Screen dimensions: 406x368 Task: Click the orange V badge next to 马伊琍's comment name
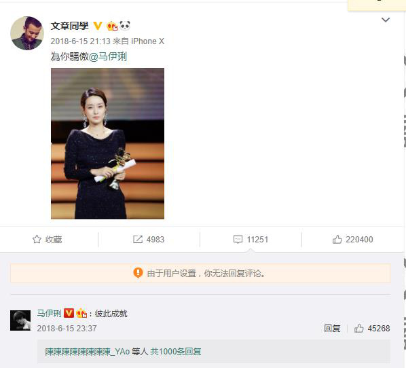click(x=69, y=313)
